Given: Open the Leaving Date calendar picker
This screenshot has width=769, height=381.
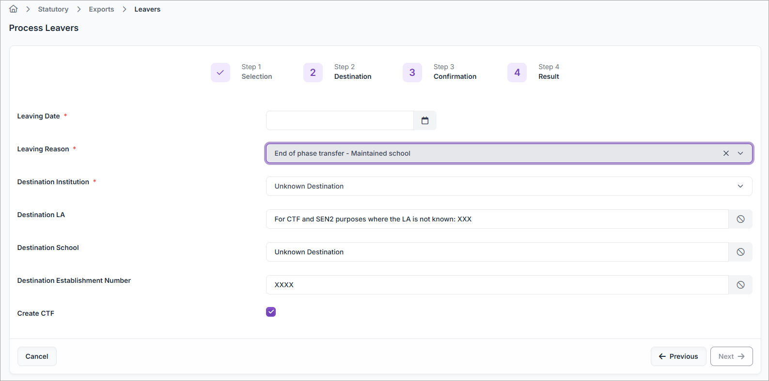Looking at the screenshot, I should point(425,120).
